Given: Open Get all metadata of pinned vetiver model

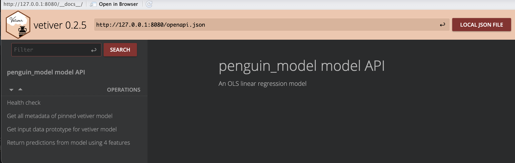Looking at the screenshot, I should tap(60, 116).
